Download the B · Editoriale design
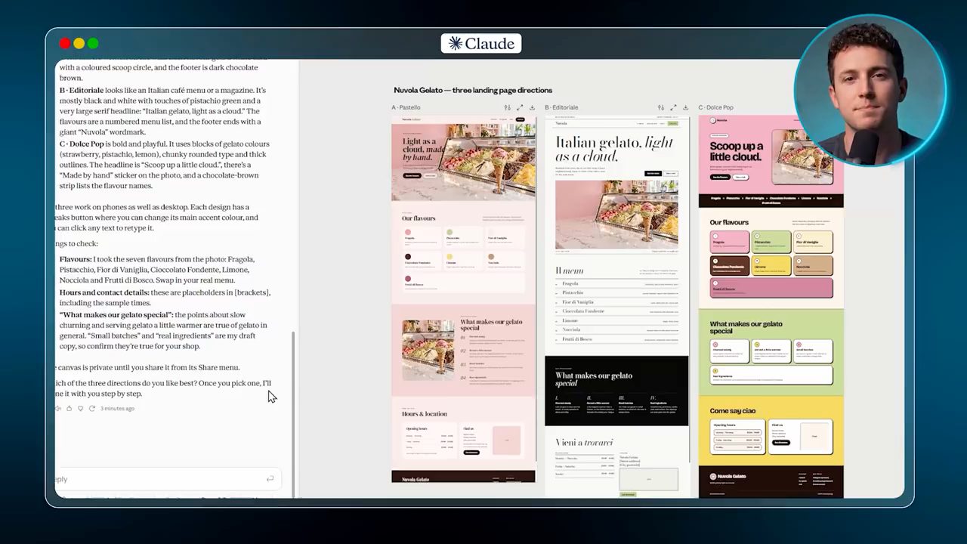 (685, 107)
